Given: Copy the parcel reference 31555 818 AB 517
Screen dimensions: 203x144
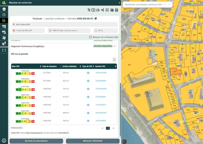Looking at the screenshot, I should pyautogui.click(x=96, y=18).
